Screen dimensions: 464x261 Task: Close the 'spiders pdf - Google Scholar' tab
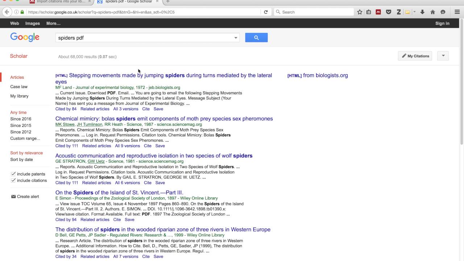click(157, 1)
